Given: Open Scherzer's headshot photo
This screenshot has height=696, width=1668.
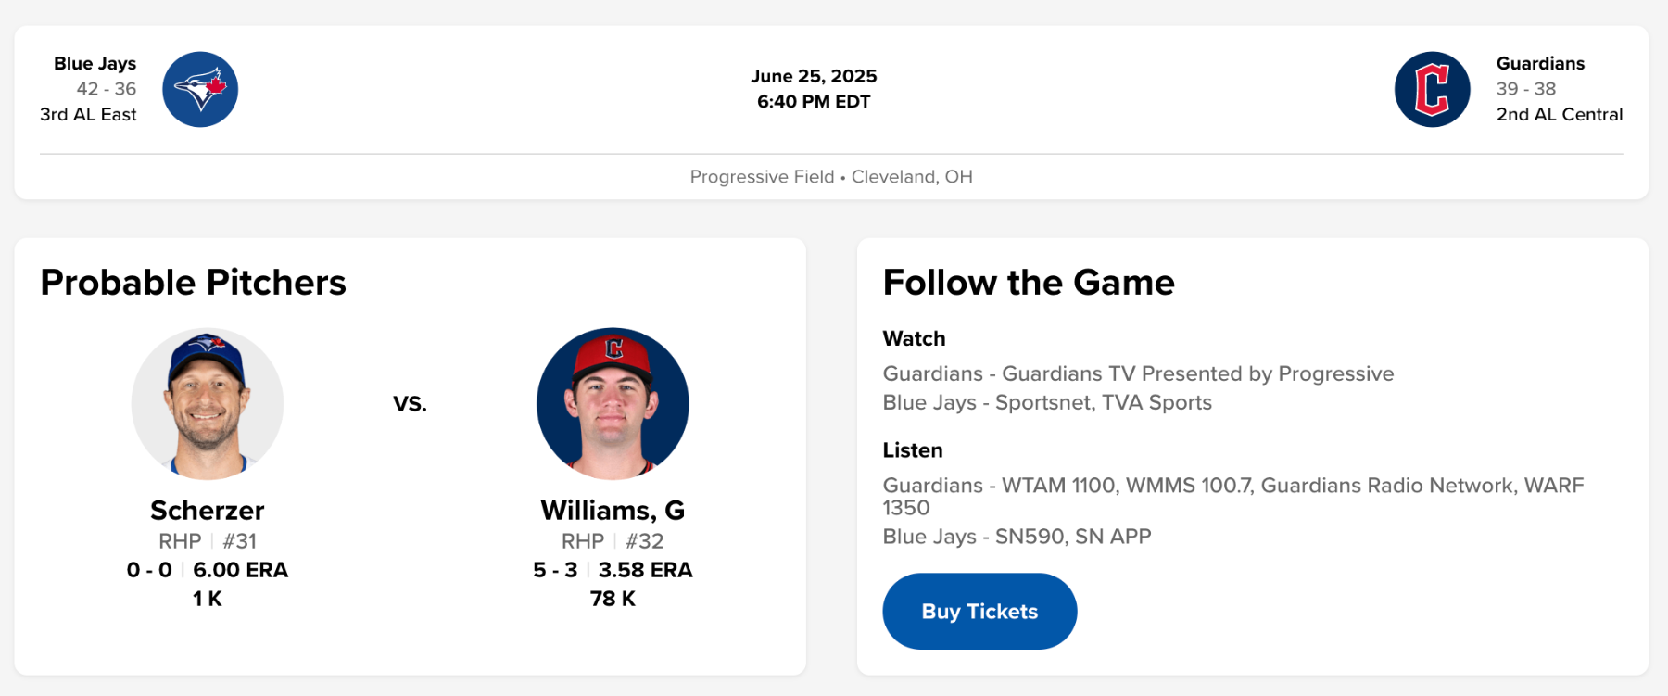Looking at the screenshot, I should (x=208, y=403).
